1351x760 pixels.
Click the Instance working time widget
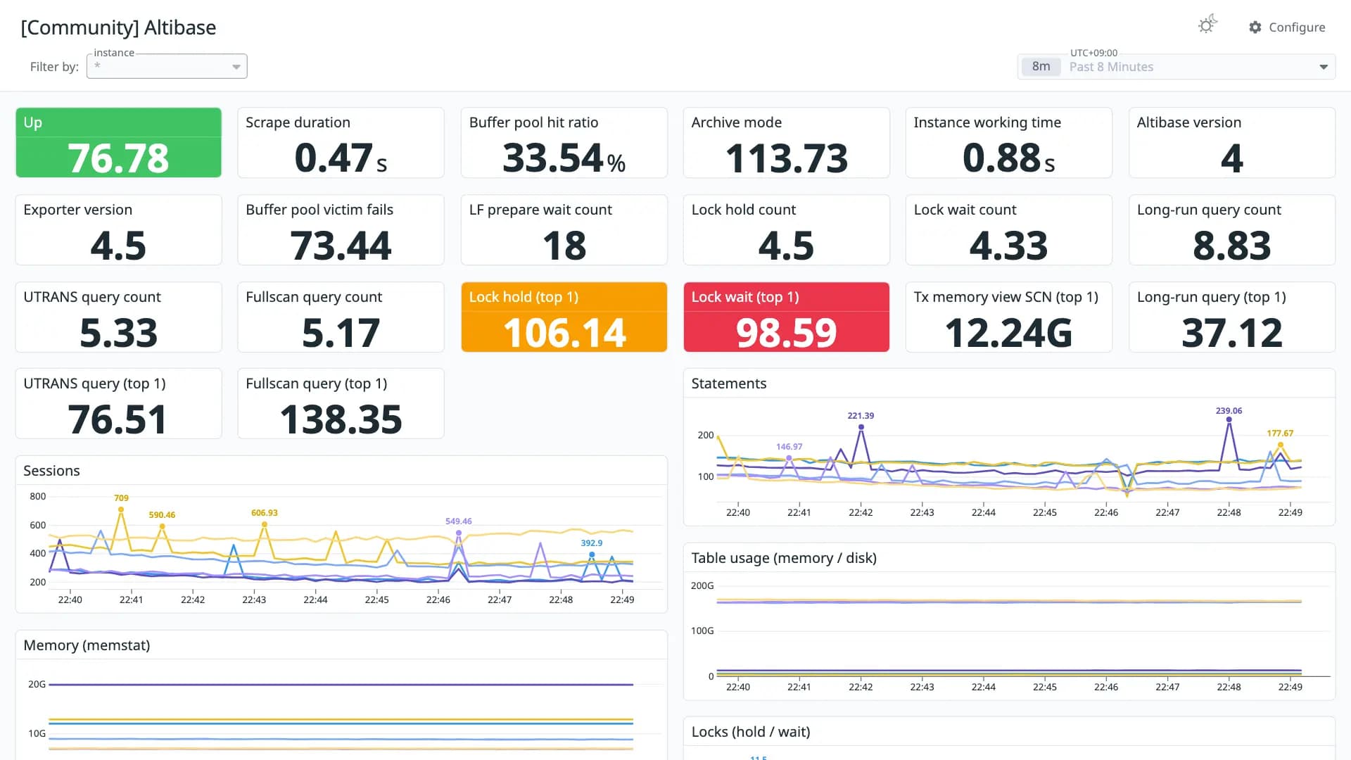pyautogui.click(x=1008, y=142)
